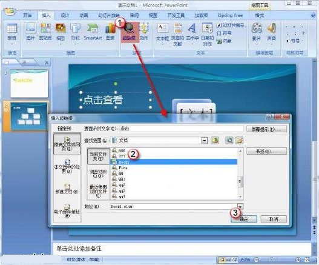Screen dimensions: 319x265
Task: Click the text to display field
Action: 181,129
